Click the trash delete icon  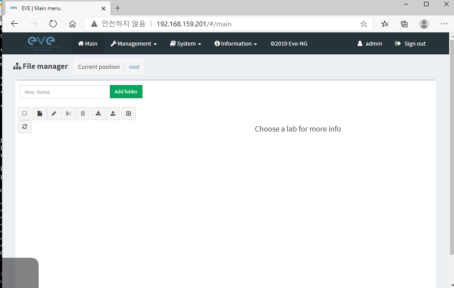click(x=83, y=114)
